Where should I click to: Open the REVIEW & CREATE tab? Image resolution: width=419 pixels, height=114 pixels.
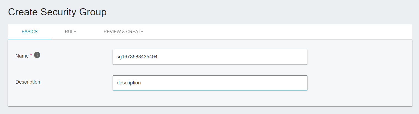[x=123, y=32]
